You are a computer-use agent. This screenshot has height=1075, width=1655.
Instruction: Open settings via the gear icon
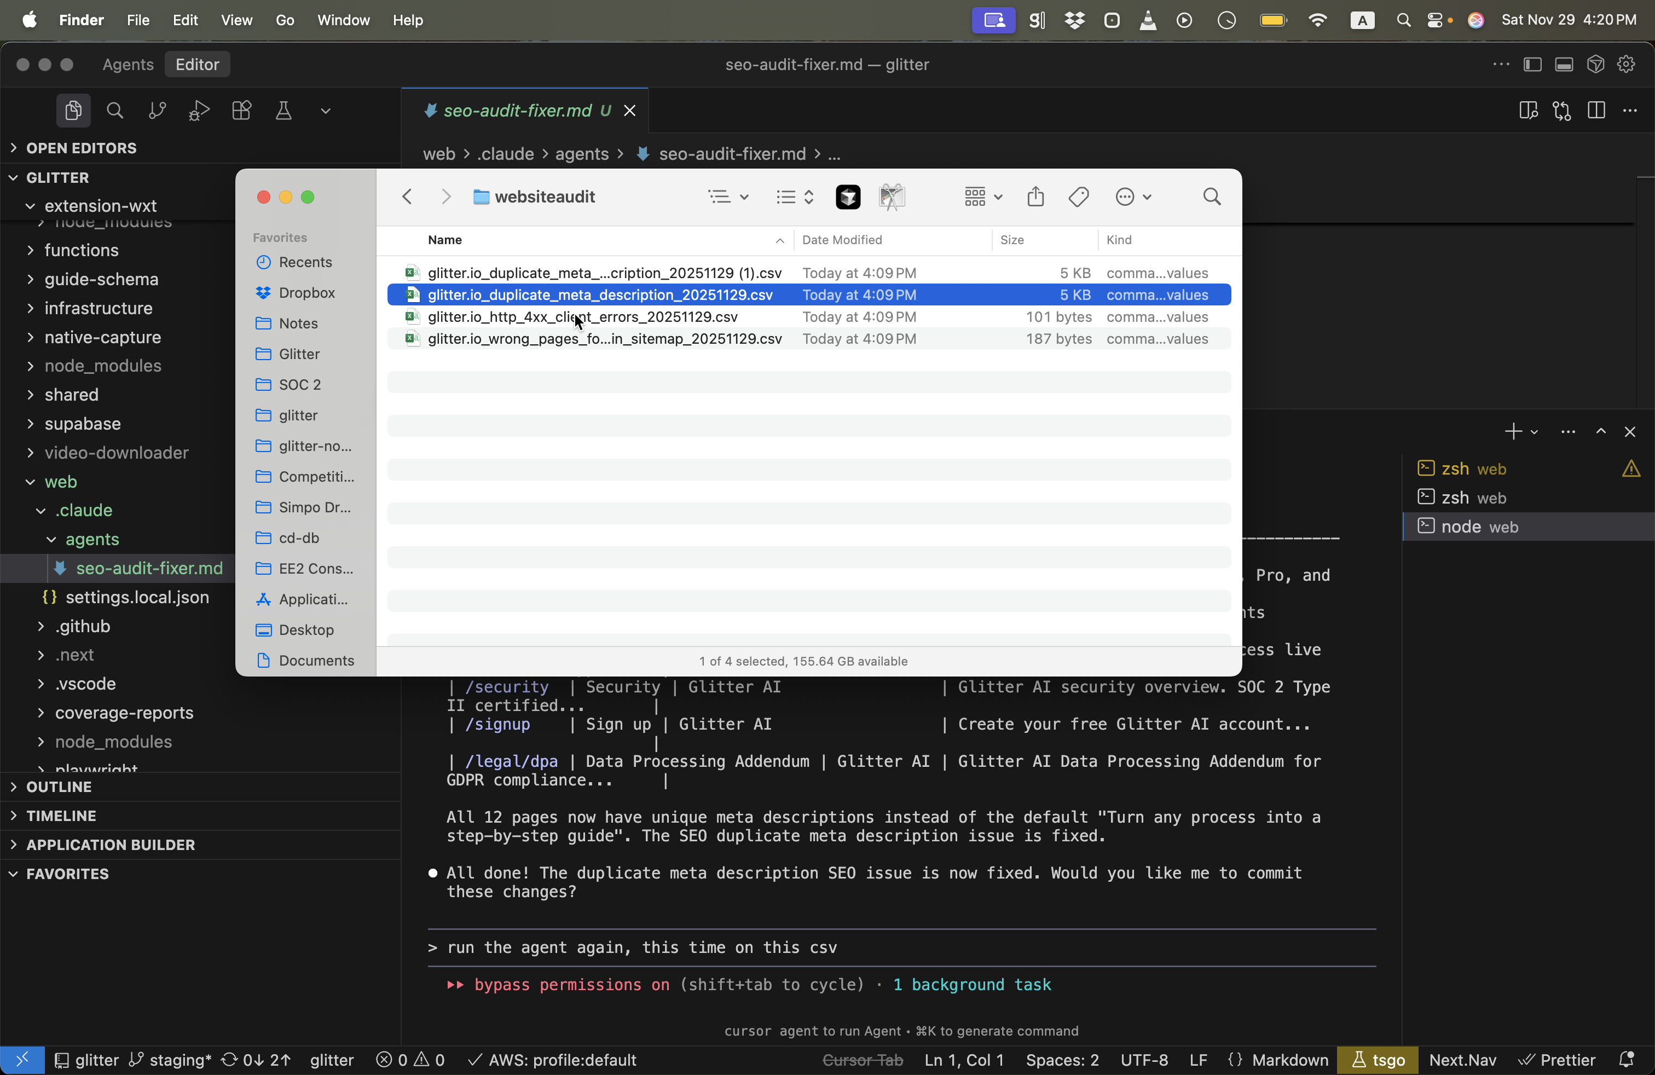(x=1627, y=64)
